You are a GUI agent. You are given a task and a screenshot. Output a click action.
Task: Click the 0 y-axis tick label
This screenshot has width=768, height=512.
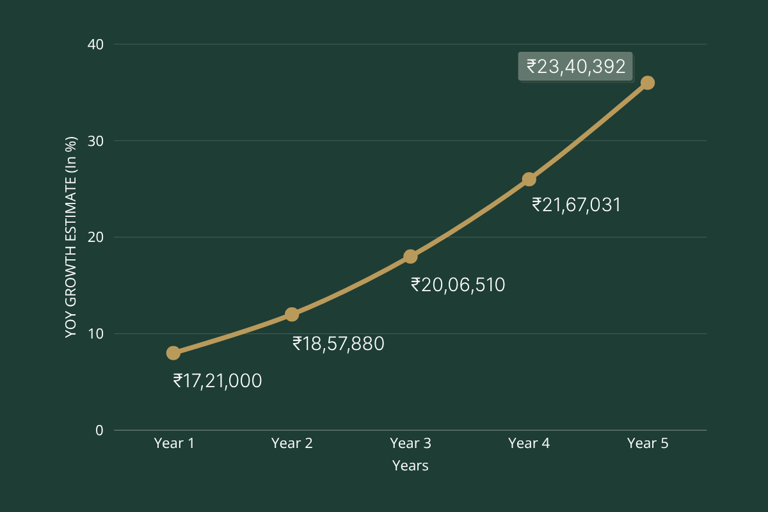point(99,430)
